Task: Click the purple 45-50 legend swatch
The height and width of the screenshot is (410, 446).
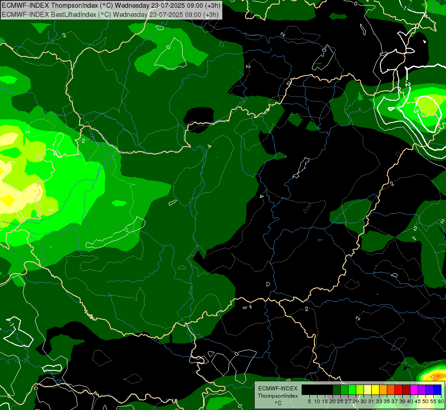Action: point(422,389)
